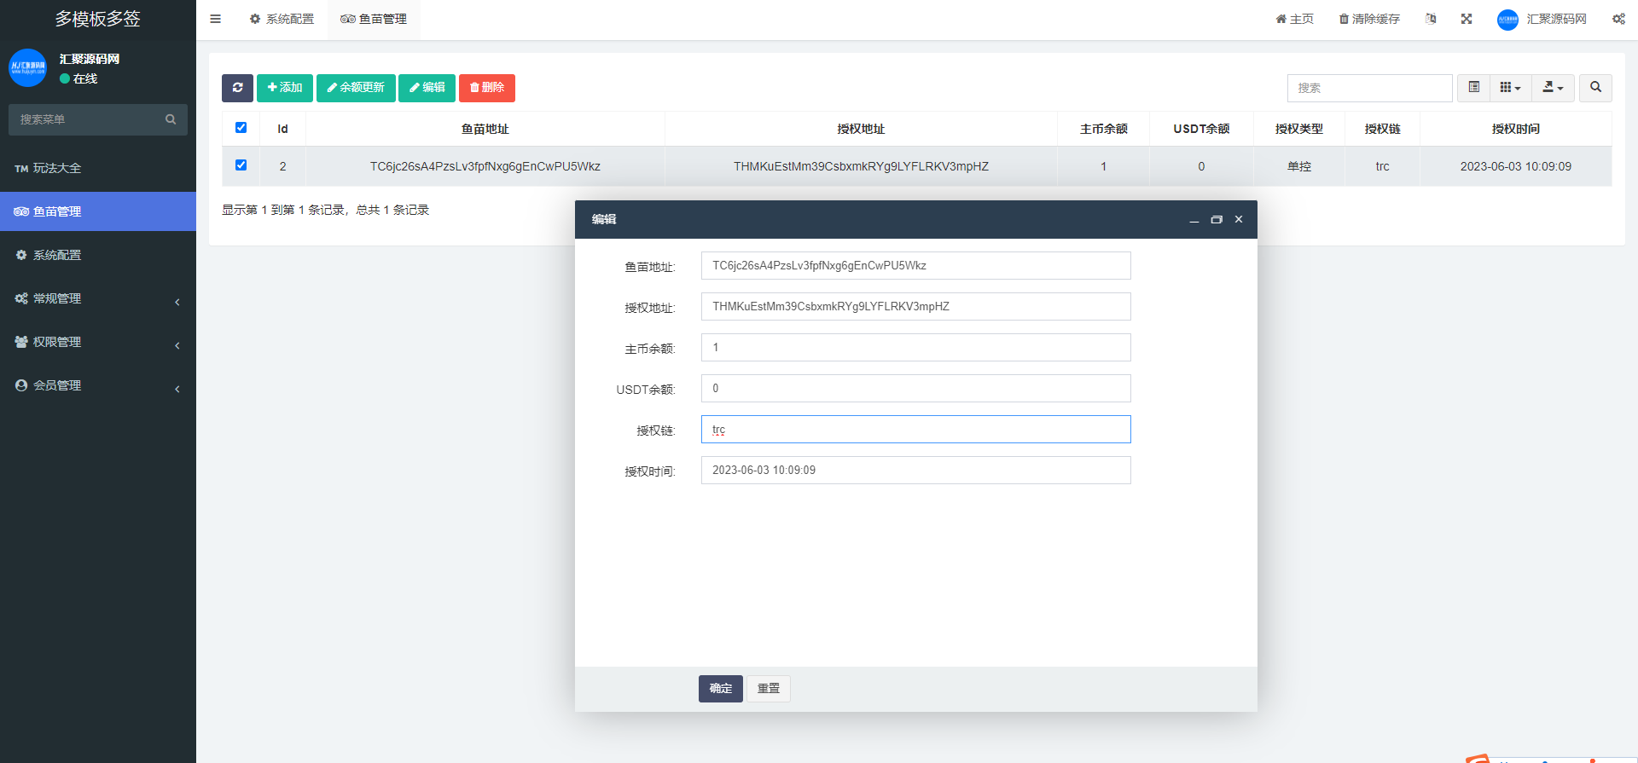The height and width of the screenshot is (763, 1638).
Task: Click the refresh table icon button
Action: click(237, 88)
